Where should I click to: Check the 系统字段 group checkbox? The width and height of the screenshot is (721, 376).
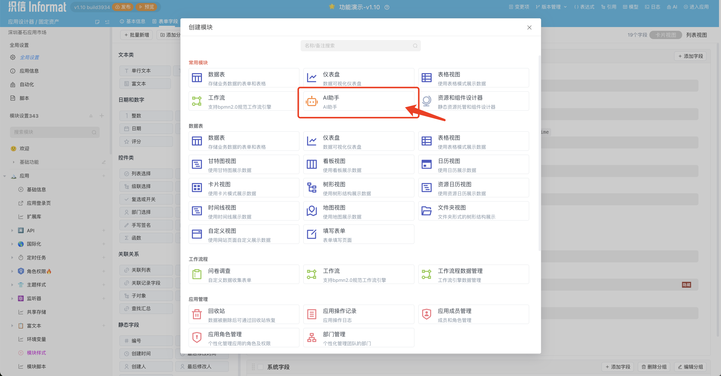(x=260, y=367)
